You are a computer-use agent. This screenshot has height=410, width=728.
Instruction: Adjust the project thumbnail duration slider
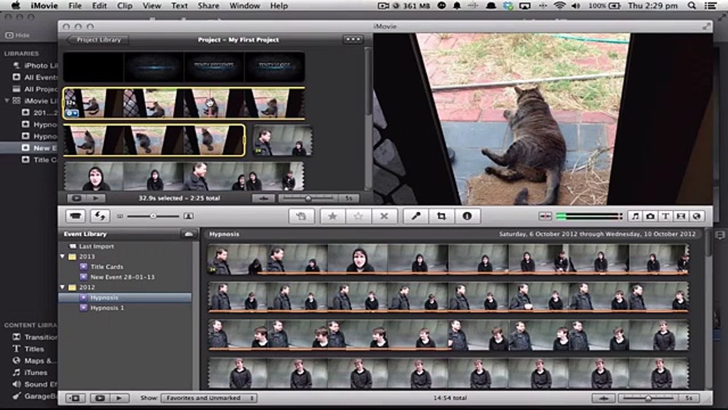(308, 198)
